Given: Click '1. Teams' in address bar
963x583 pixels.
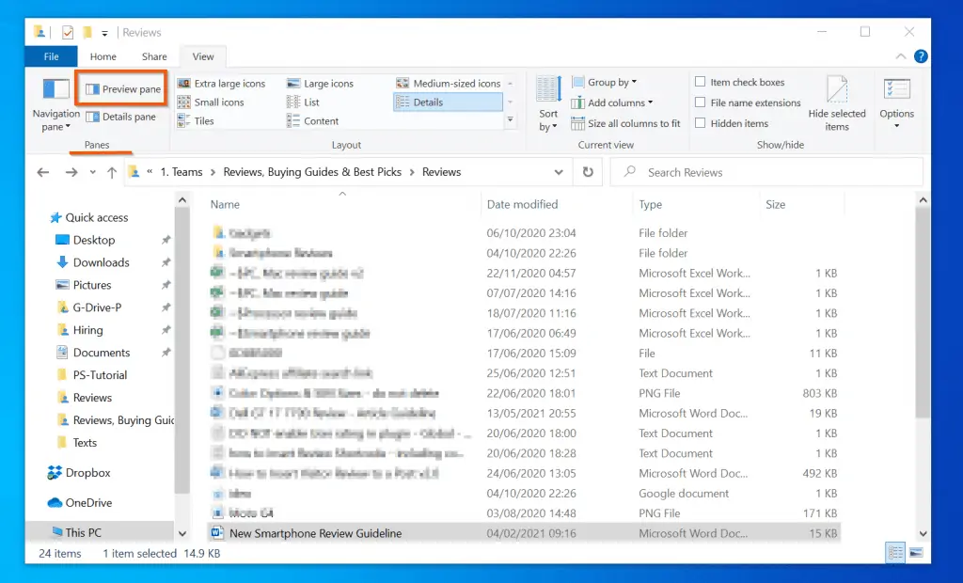Looking at the screenshot, I should click(182, 172).
